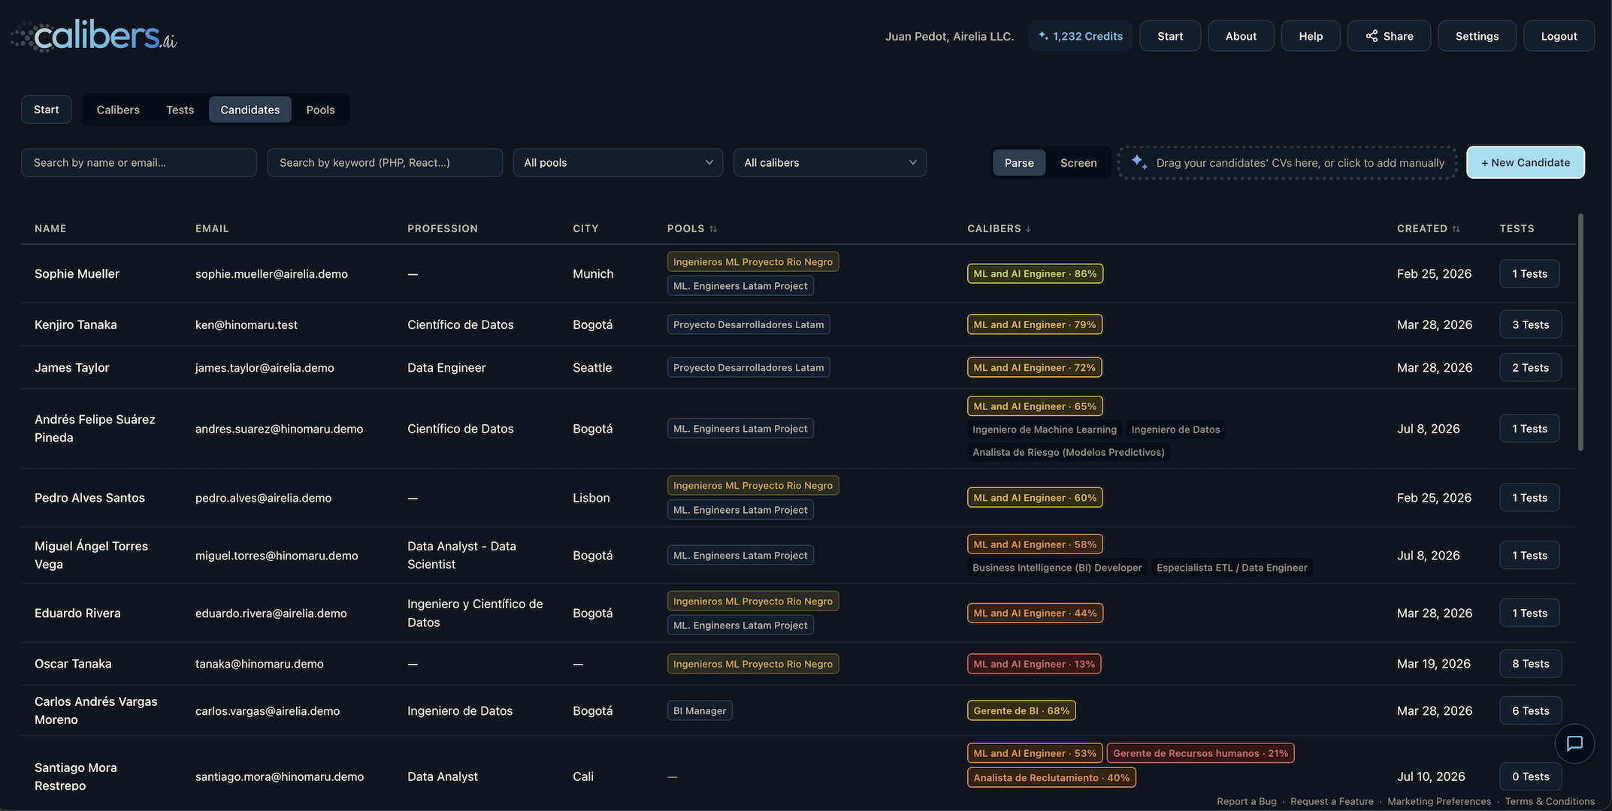Image resolution: width=1612 pixels, height=811 pixels.
Task: Switch to Parse mode toggle
Action: pos(1019,163)
